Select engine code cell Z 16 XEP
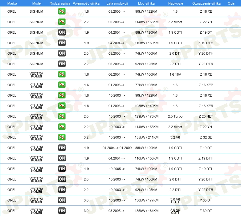This screenshot has width=241, height=216. click(x=206, y=85)
